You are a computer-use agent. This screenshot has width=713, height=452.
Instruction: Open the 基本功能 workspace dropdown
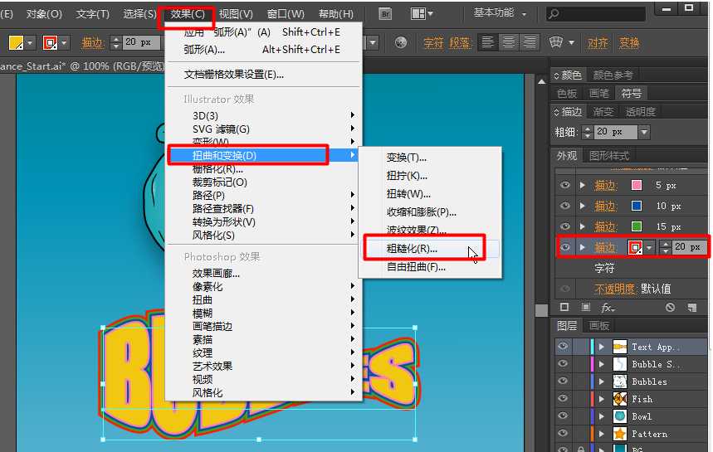click(500, 13)
